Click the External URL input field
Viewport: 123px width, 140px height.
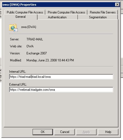click(61, 90)
